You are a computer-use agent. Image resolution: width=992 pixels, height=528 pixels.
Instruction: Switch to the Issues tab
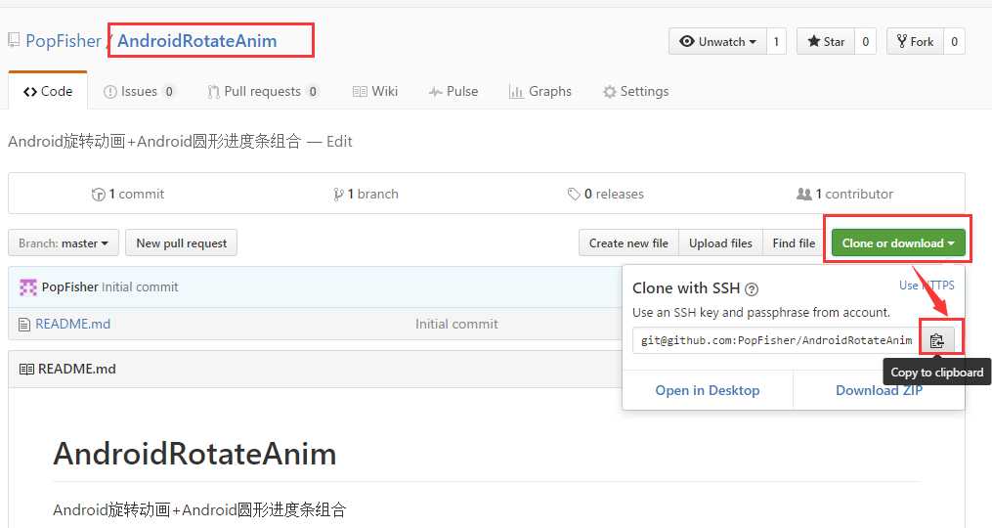coord(139,91)
